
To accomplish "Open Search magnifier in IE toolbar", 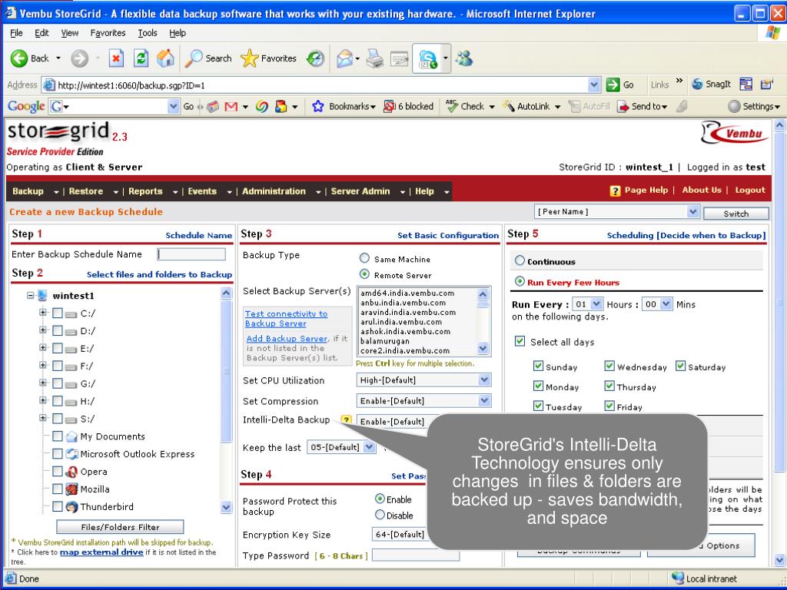I will pyautogui.click(x=194, y=58).
